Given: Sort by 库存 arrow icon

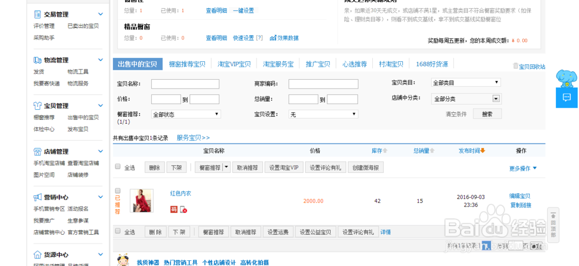Looking at the screenshot, I should pos(385,150).
